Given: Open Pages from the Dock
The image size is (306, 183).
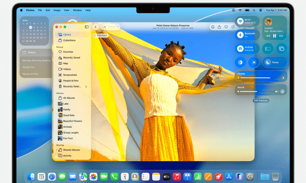Looking at the screenshot, I should point(208,177).
